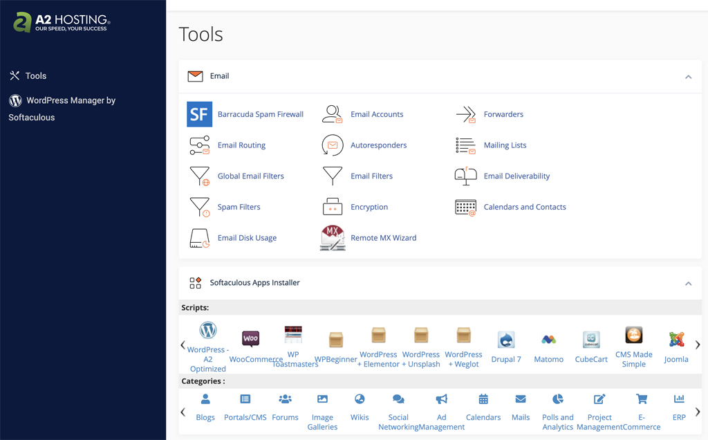Viewport: 708px width, 440px height.
Task: Open the Email Accounts link
Action: tap(377, 114)
